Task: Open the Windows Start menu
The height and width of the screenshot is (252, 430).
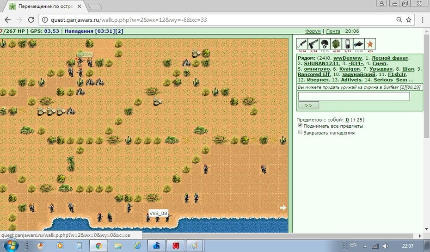Action: (11, 246)
